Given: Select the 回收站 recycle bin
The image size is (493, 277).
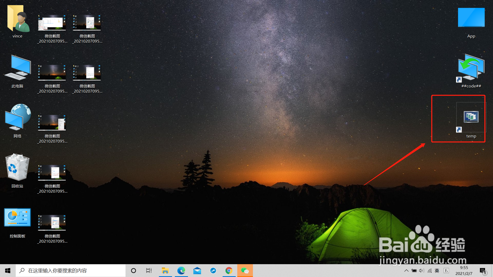Looking at the screenshot, I should 17,167.
